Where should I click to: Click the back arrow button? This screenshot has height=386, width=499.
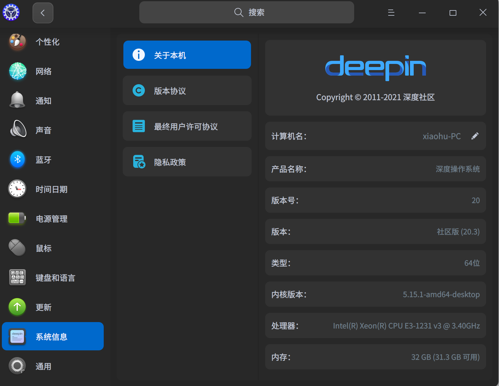43,13
